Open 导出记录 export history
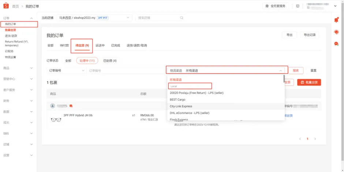Screen dimensions: 344x172 pos(310,35)
